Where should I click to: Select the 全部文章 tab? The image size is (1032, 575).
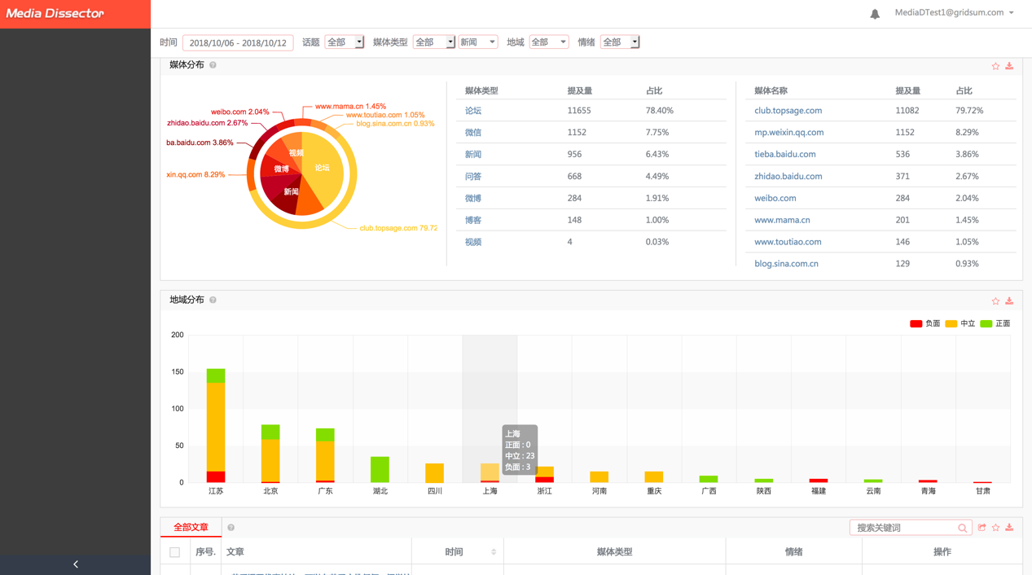click(191, 528)
